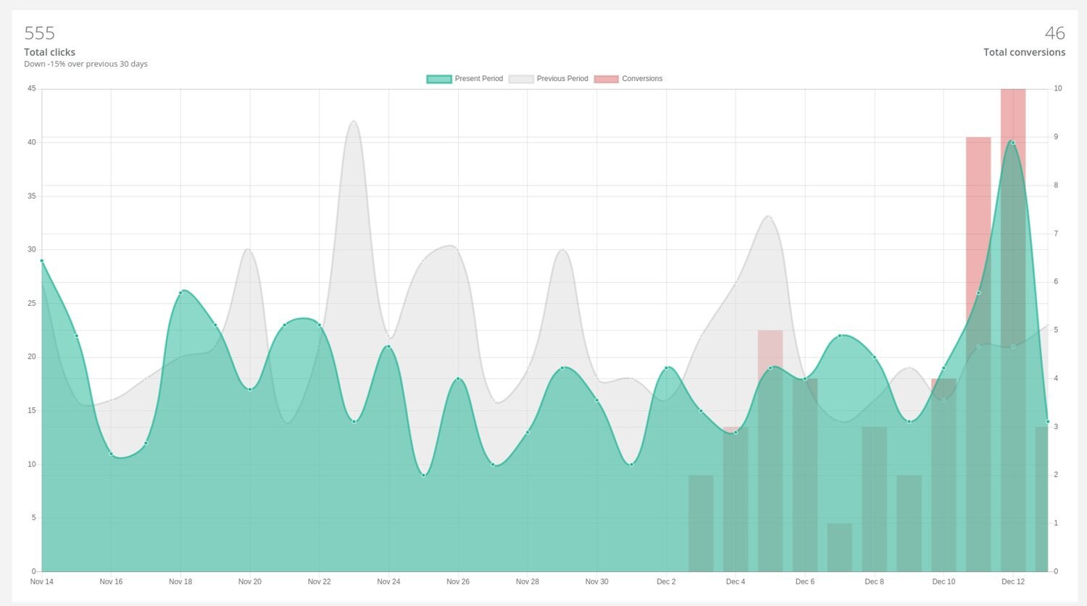This screenshot has width=1087, height=606.
Task: Click the Conversions bar at Dec 3
Action: coord(701,522)
